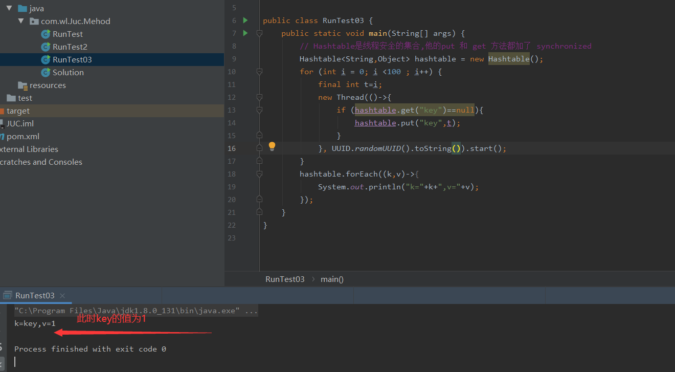Click the highlighted Hashtable constructor on line 9
Viewport: 675px width, 372px height.
(x=509, y=59)
